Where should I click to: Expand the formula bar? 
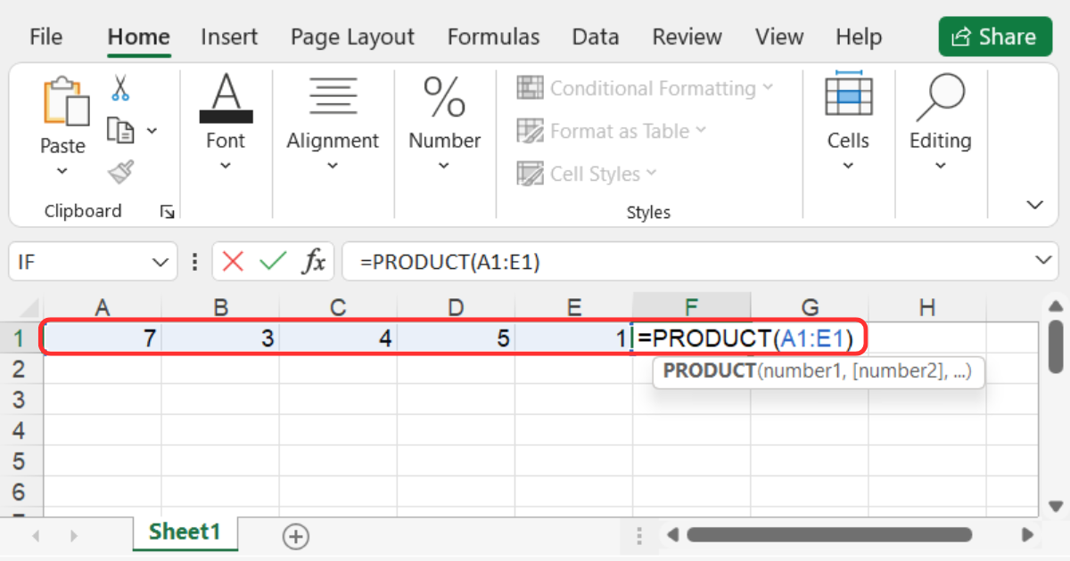pyautogui.click(x=1042, y=260)
